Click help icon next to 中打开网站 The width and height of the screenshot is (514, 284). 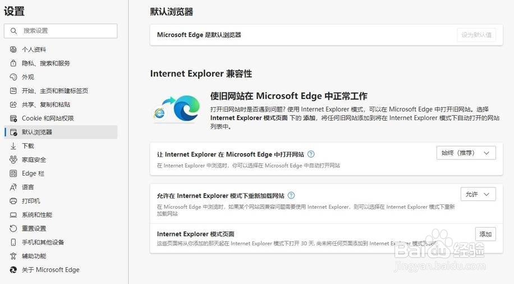311,154
